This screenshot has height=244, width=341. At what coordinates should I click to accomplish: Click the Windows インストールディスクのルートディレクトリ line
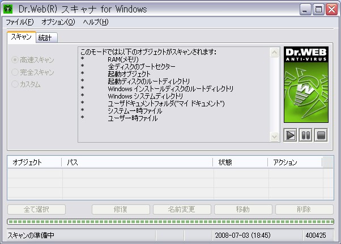pos(170,89)
